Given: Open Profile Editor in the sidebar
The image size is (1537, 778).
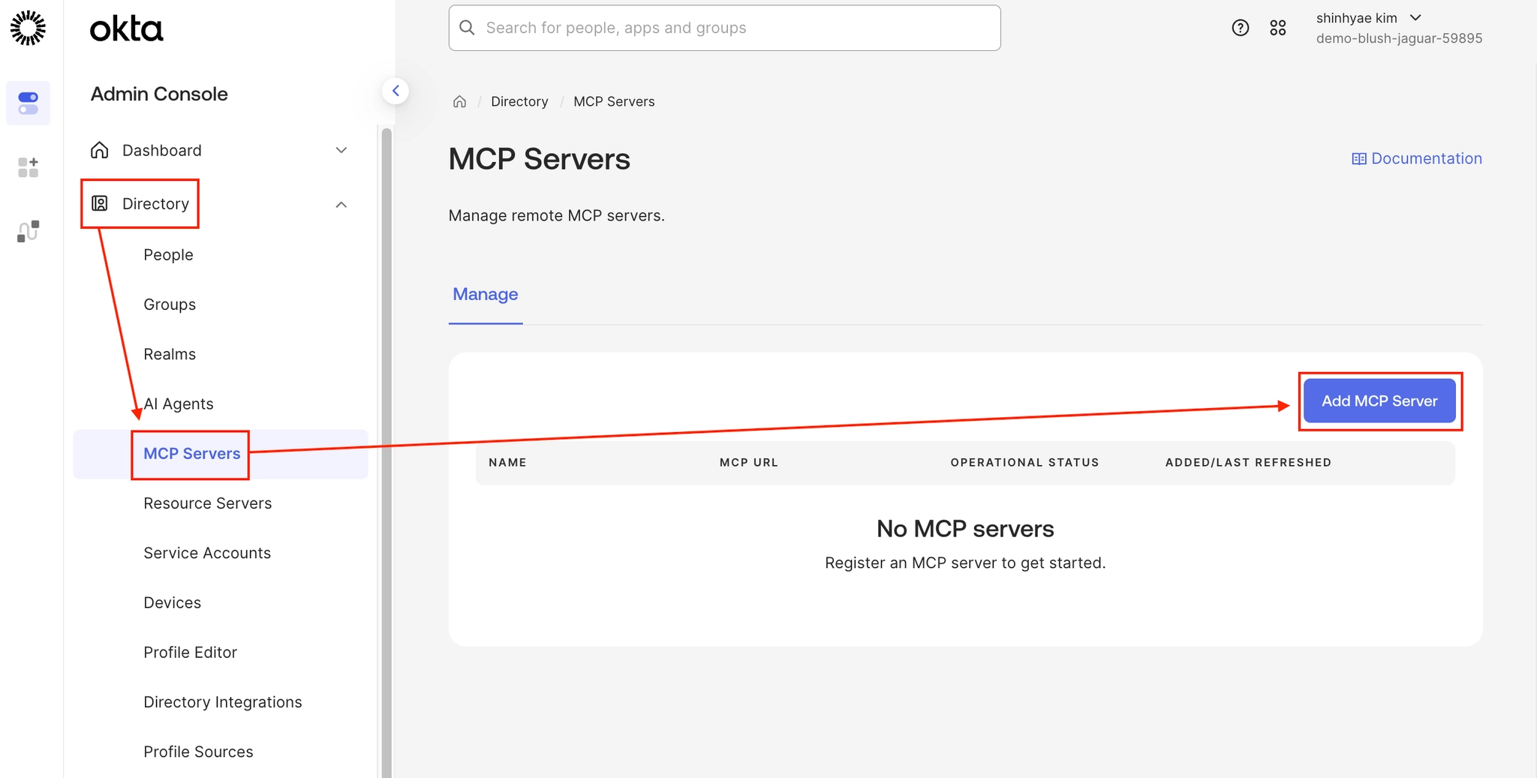Looking at the screenshot, I should pos(191,653).
